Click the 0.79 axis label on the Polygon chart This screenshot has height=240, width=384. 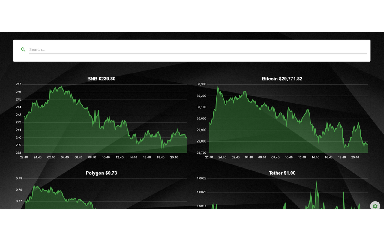click(19, 178)
